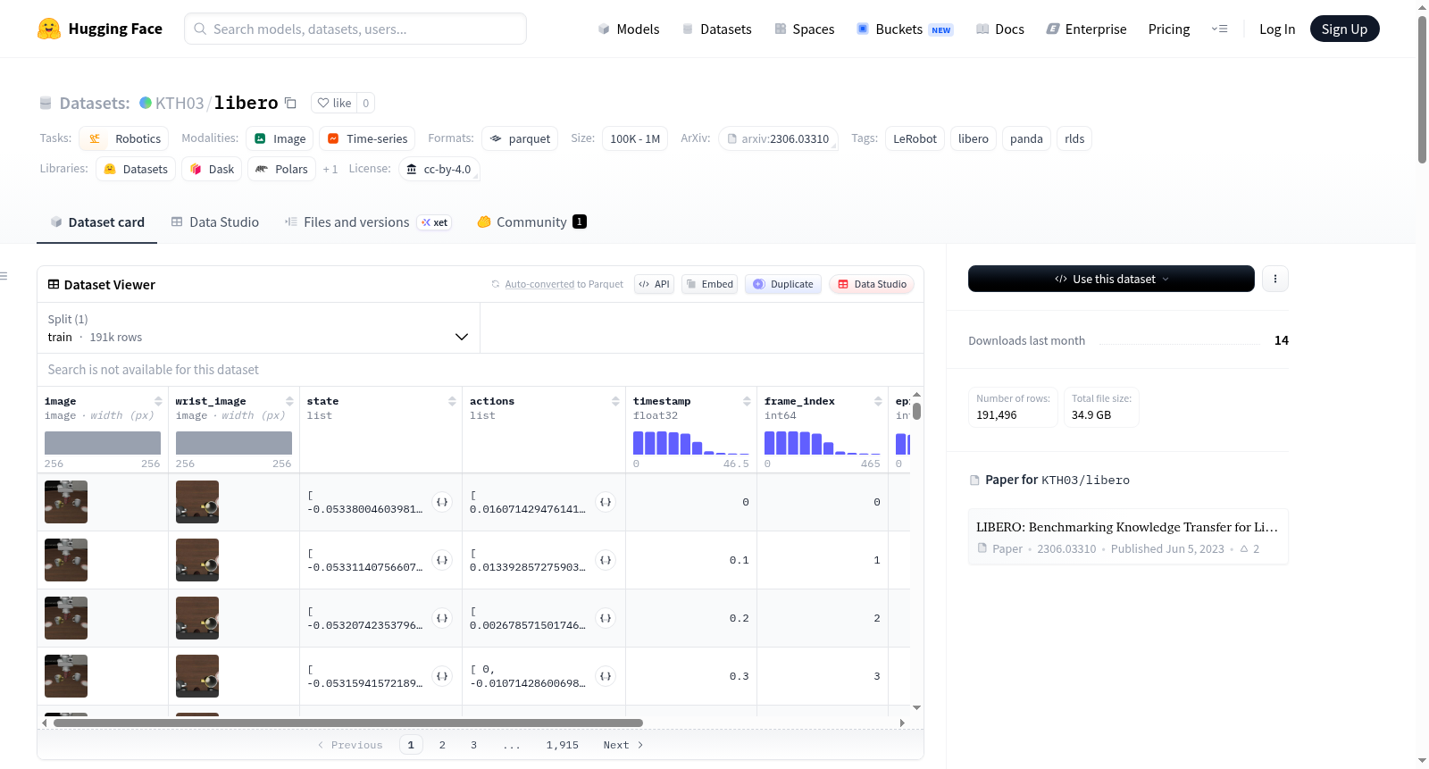Switch to the Data Studio tab
1429x769 pixels.
215,222
